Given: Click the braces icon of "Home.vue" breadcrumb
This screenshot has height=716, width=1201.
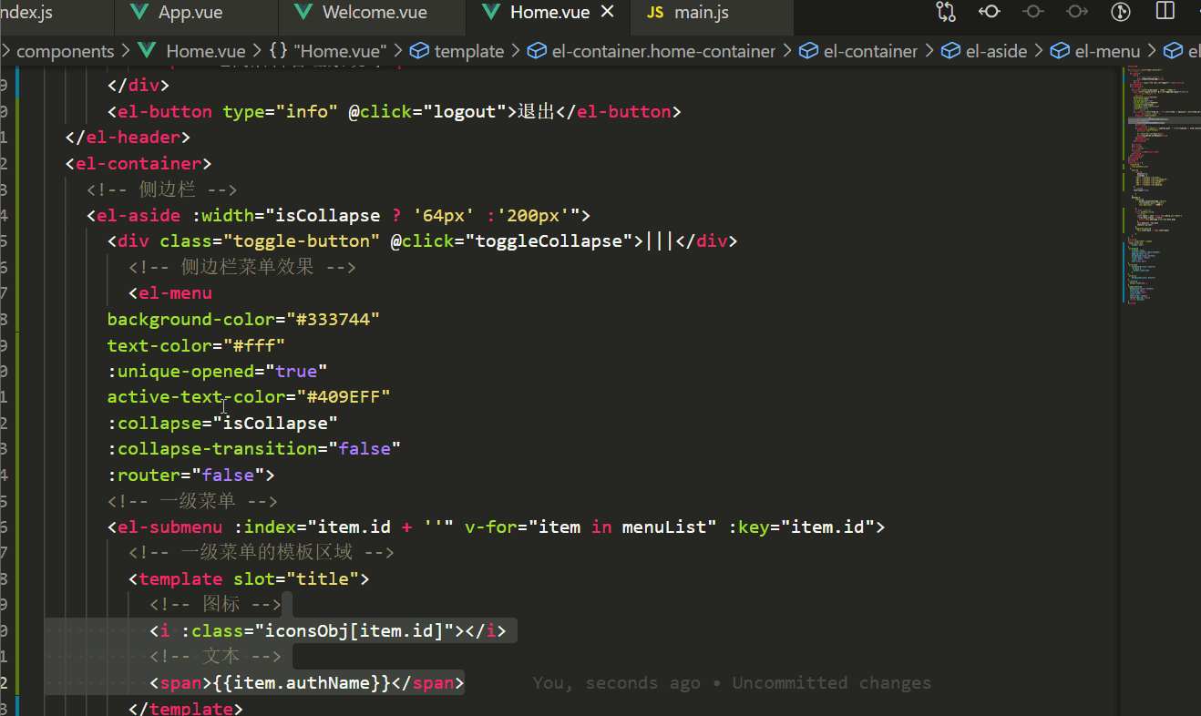Looking at the screenshot, I should [x=279, y=51].
